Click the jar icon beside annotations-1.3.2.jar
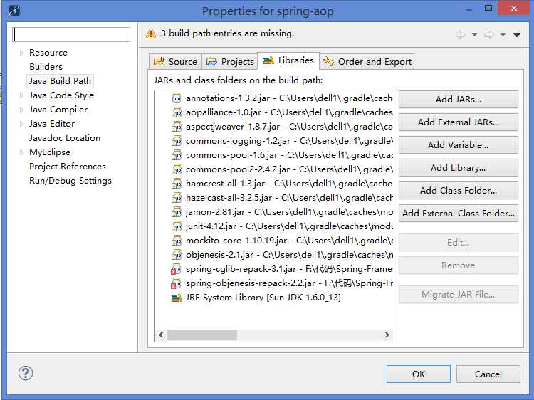The image size is (534, 400). point(176,98)
